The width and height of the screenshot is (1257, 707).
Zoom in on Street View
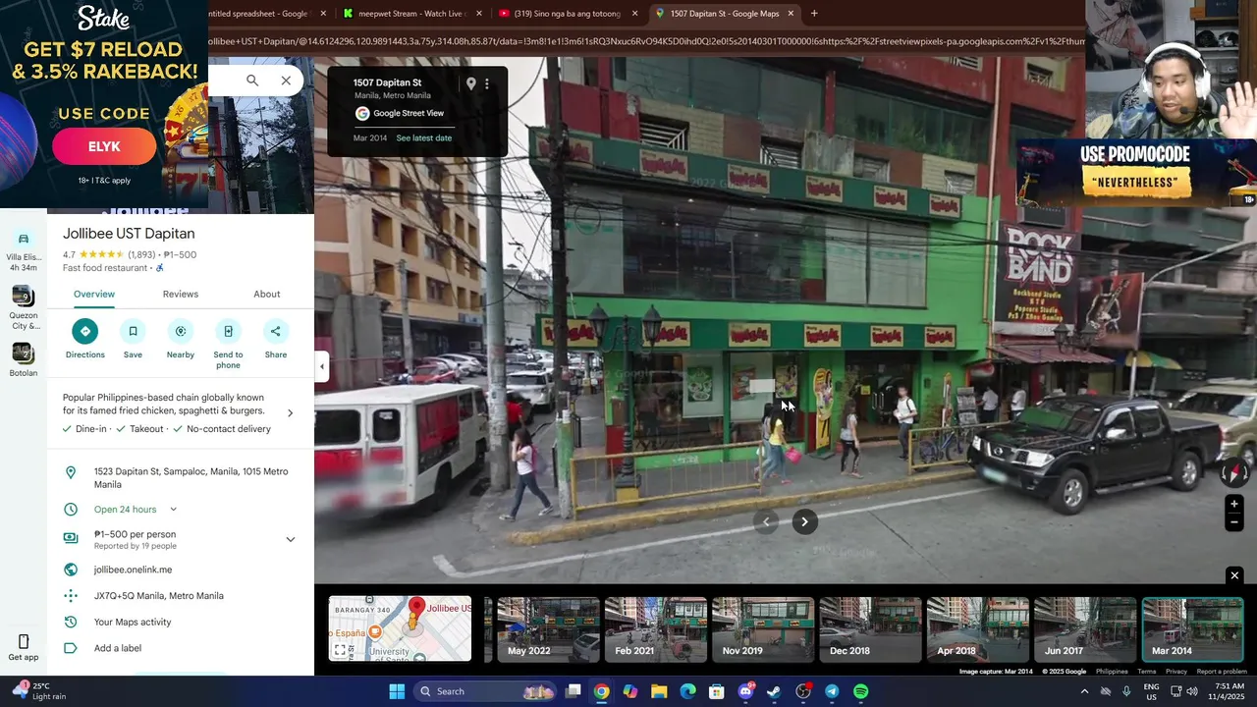coord(1234,505)
